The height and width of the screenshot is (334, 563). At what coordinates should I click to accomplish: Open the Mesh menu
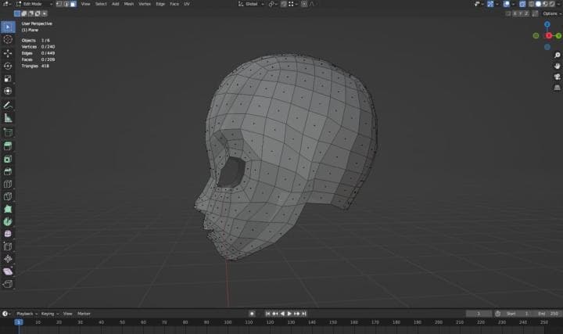pos(128,4)
